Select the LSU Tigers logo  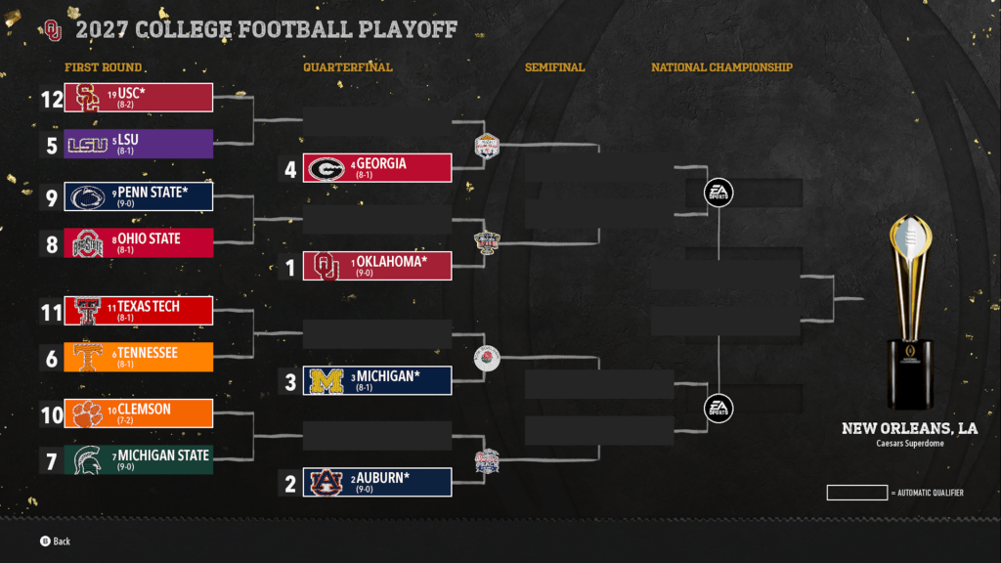(86, 145)
